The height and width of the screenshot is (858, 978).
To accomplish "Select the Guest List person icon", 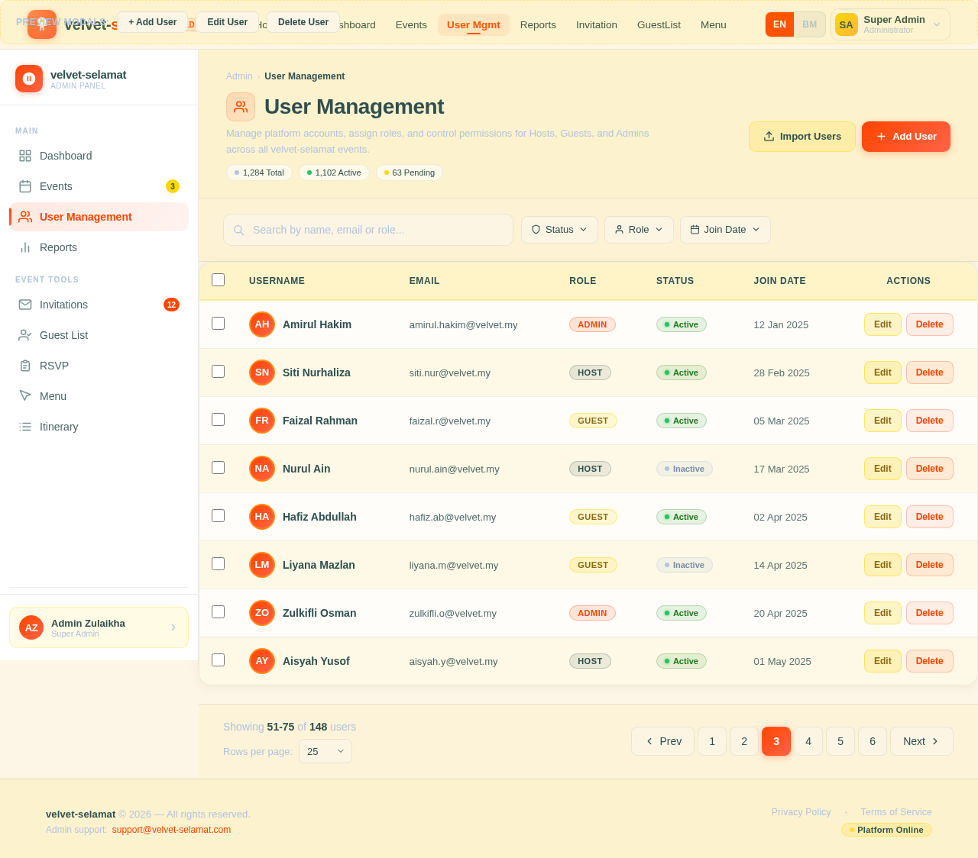I will 24,335.
